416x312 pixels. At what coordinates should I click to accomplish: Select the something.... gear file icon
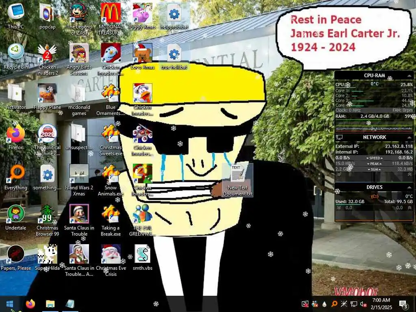[47, 178]
